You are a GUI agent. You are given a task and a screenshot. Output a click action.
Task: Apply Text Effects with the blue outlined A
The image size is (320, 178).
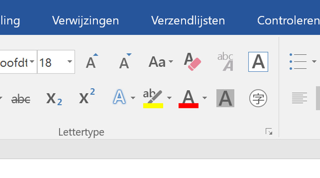(x=119, y=97)
